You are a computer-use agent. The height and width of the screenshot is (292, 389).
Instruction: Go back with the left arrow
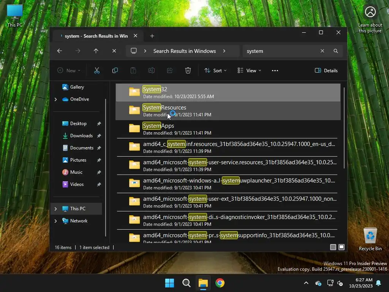pyautogui.click(x=60, y=51)
